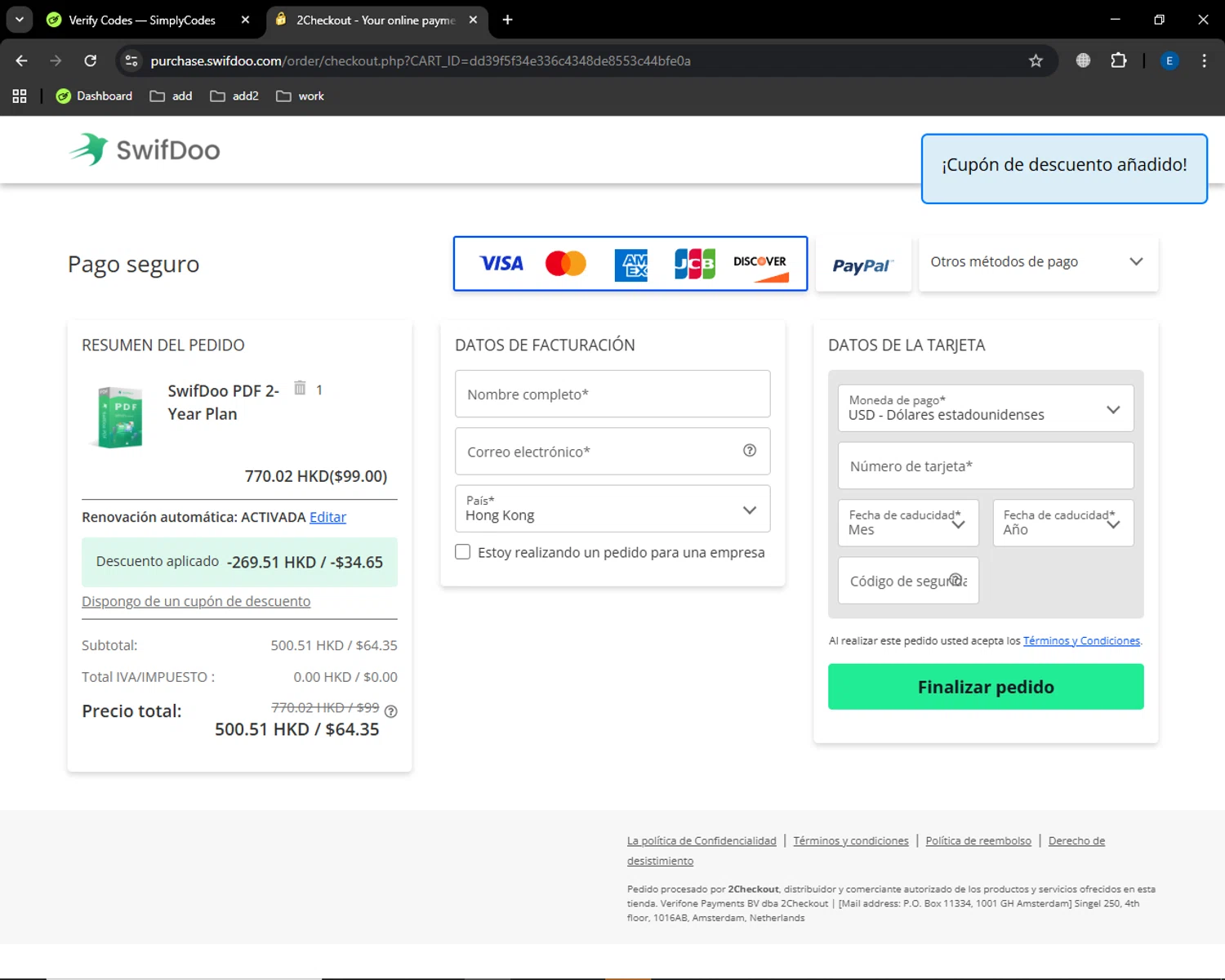1225x980 pixels.
Task: Click the Nombre completo field
Action: point(612,394)
